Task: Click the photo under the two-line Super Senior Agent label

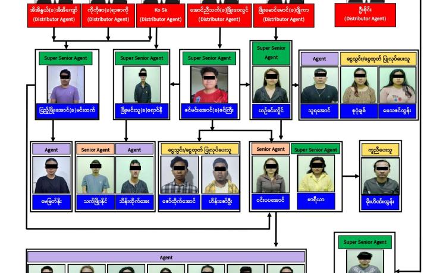Action: [271, 85]
